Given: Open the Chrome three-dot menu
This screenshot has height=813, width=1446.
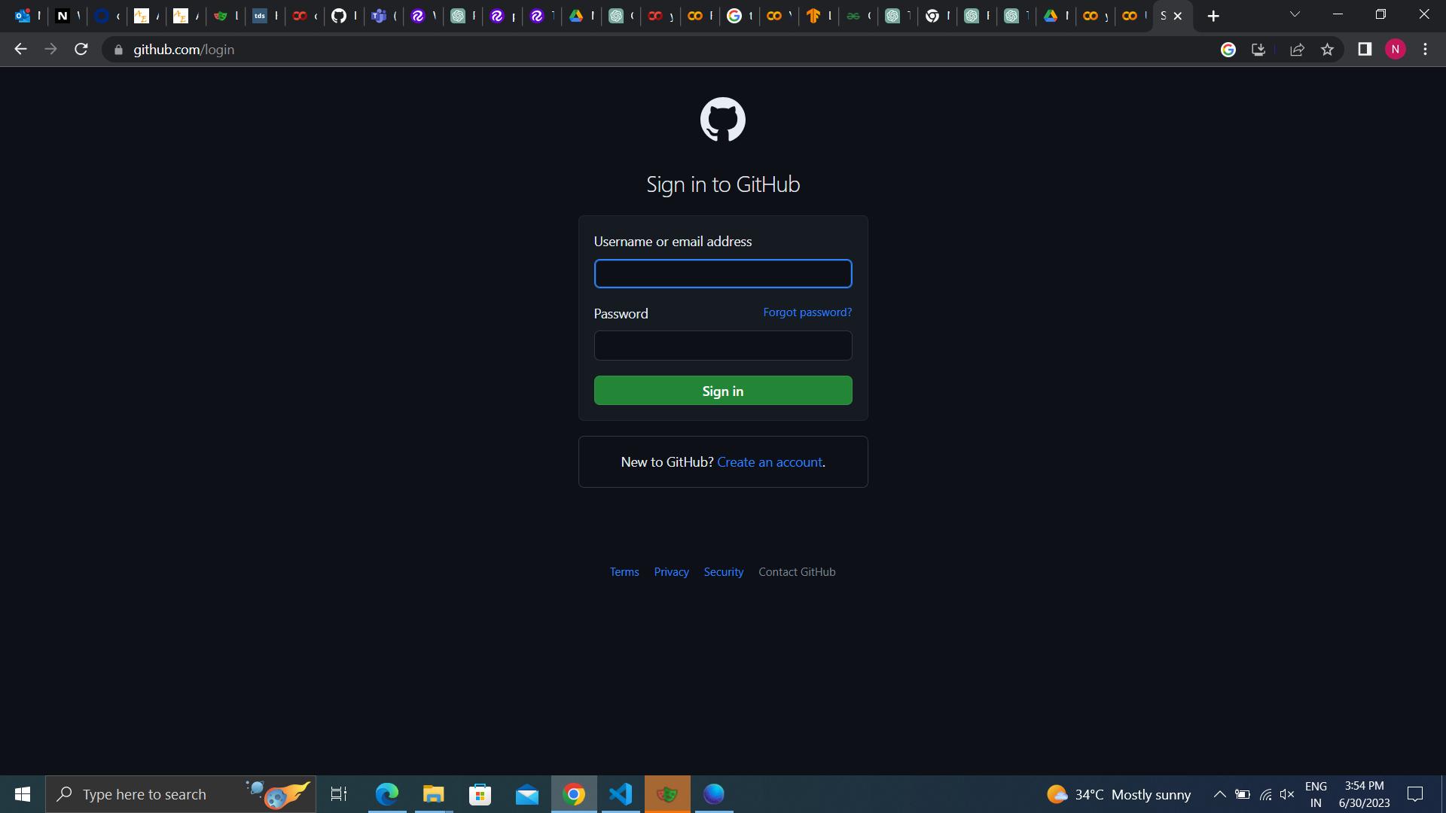Looking at the screenshot, I should point(1425,50).
